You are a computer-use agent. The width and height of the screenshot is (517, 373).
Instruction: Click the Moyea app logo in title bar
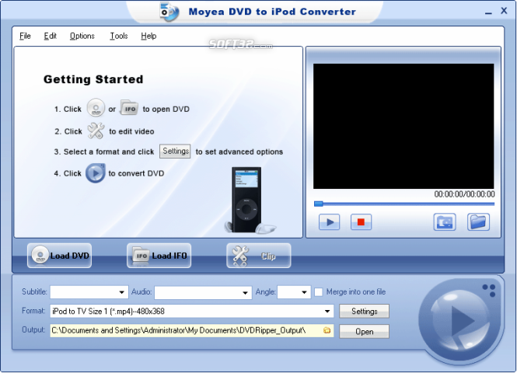point(169,12)
